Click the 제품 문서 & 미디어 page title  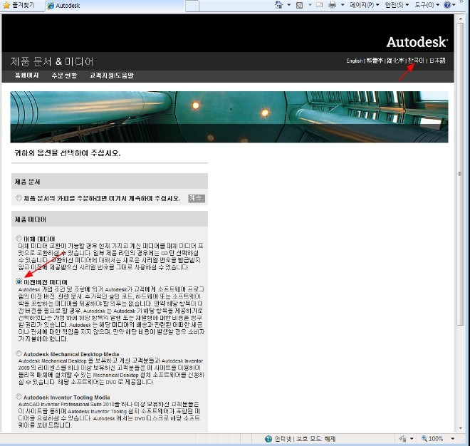click(52, 61)
